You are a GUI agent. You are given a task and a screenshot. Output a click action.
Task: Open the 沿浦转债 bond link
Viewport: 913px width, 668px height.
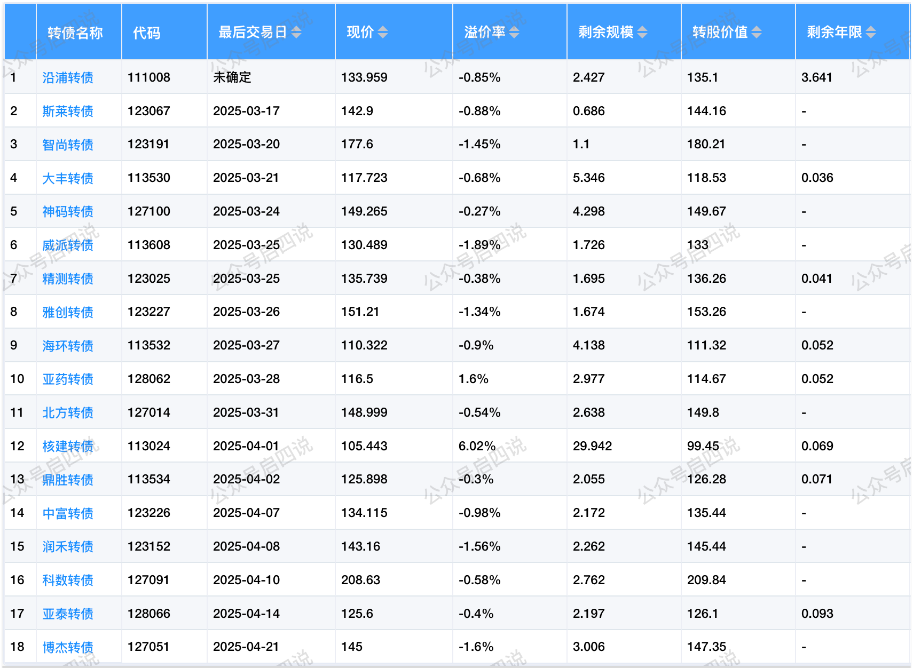point(68,78)
